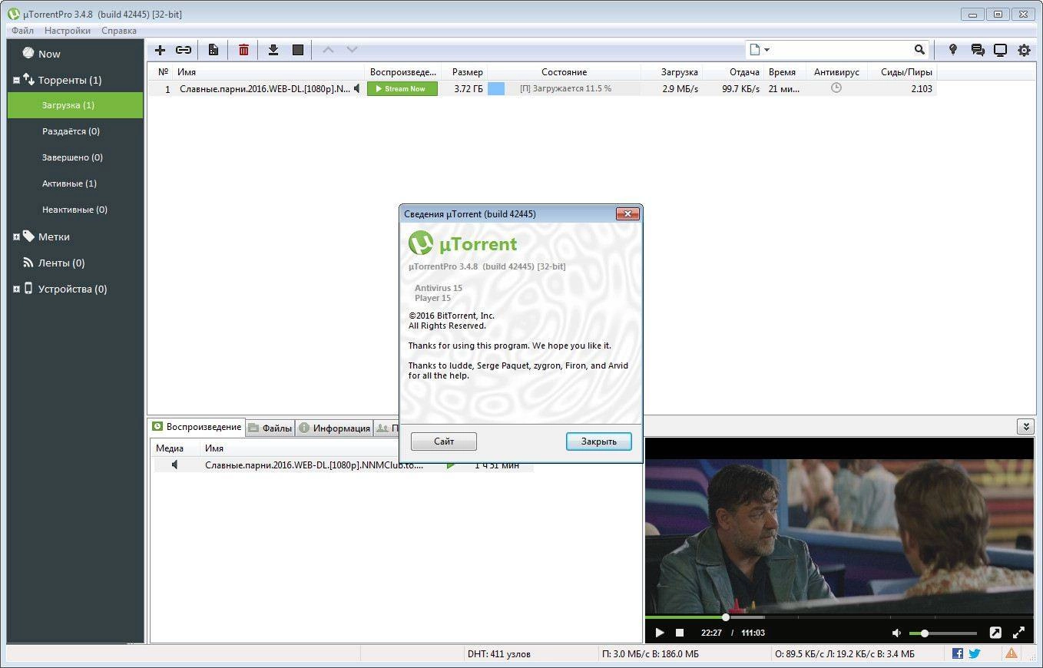
Task: Collapse the detail pane with the double chevron
Action: (x=1025, y=426)
